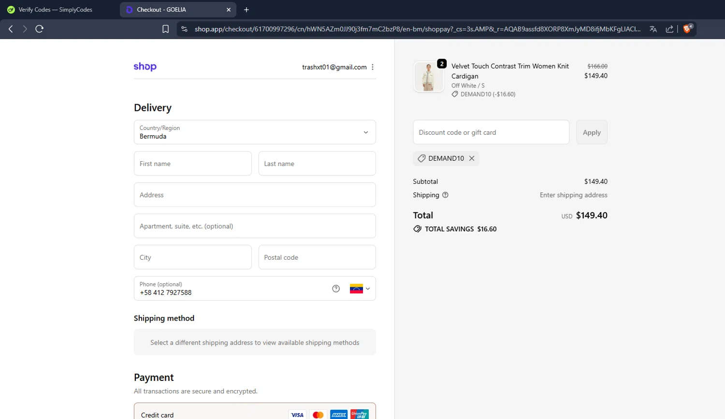Screen dimensions: 725x419
Task: Click the Mastercard icon
Action: coord(318,415)
